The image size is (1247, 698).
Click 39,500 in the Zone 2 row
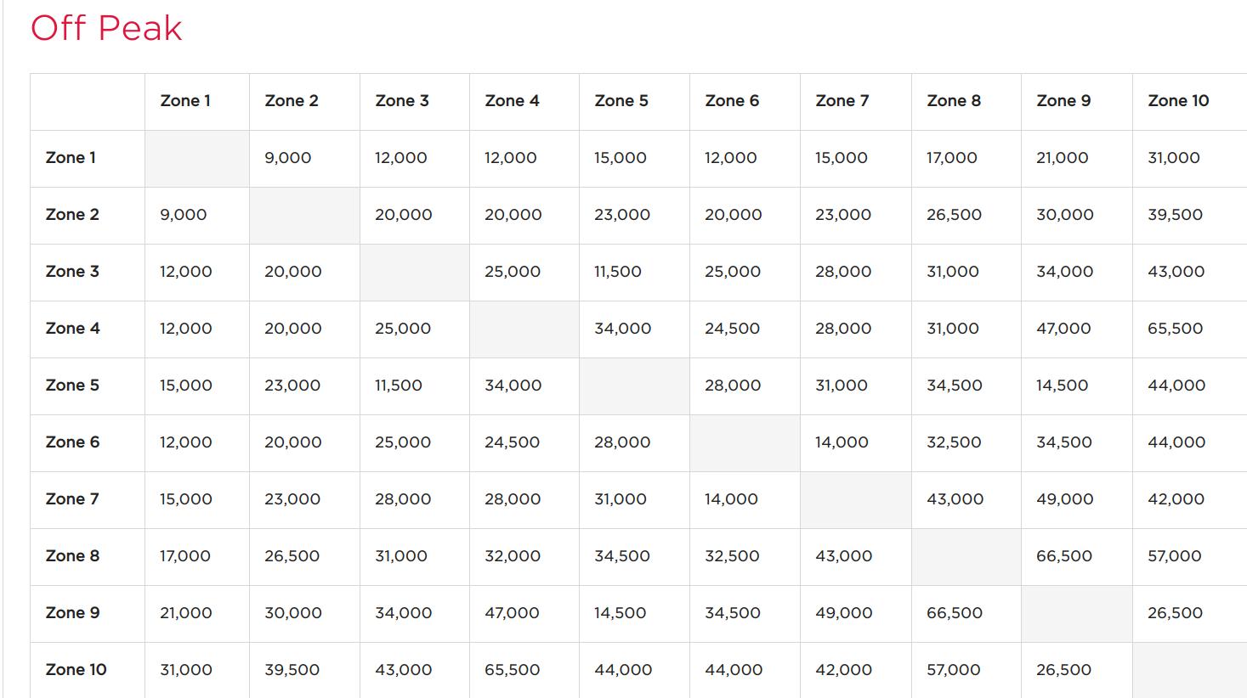point(1176,215)
